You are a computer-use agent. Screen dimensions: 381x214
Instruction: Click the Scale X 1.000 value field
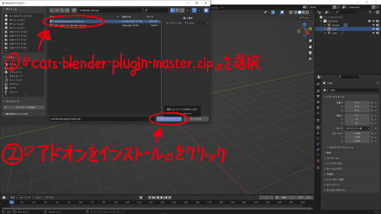357,133
